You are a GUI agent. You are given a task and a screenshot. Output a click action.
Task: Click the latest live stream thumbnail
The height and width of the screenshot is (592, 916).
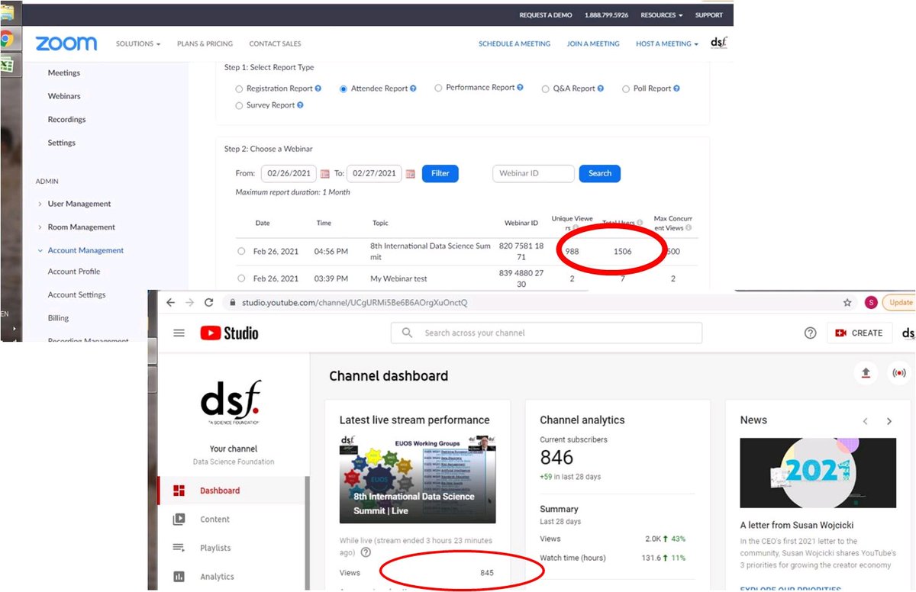pyautogui.click(x=418, y=479)
